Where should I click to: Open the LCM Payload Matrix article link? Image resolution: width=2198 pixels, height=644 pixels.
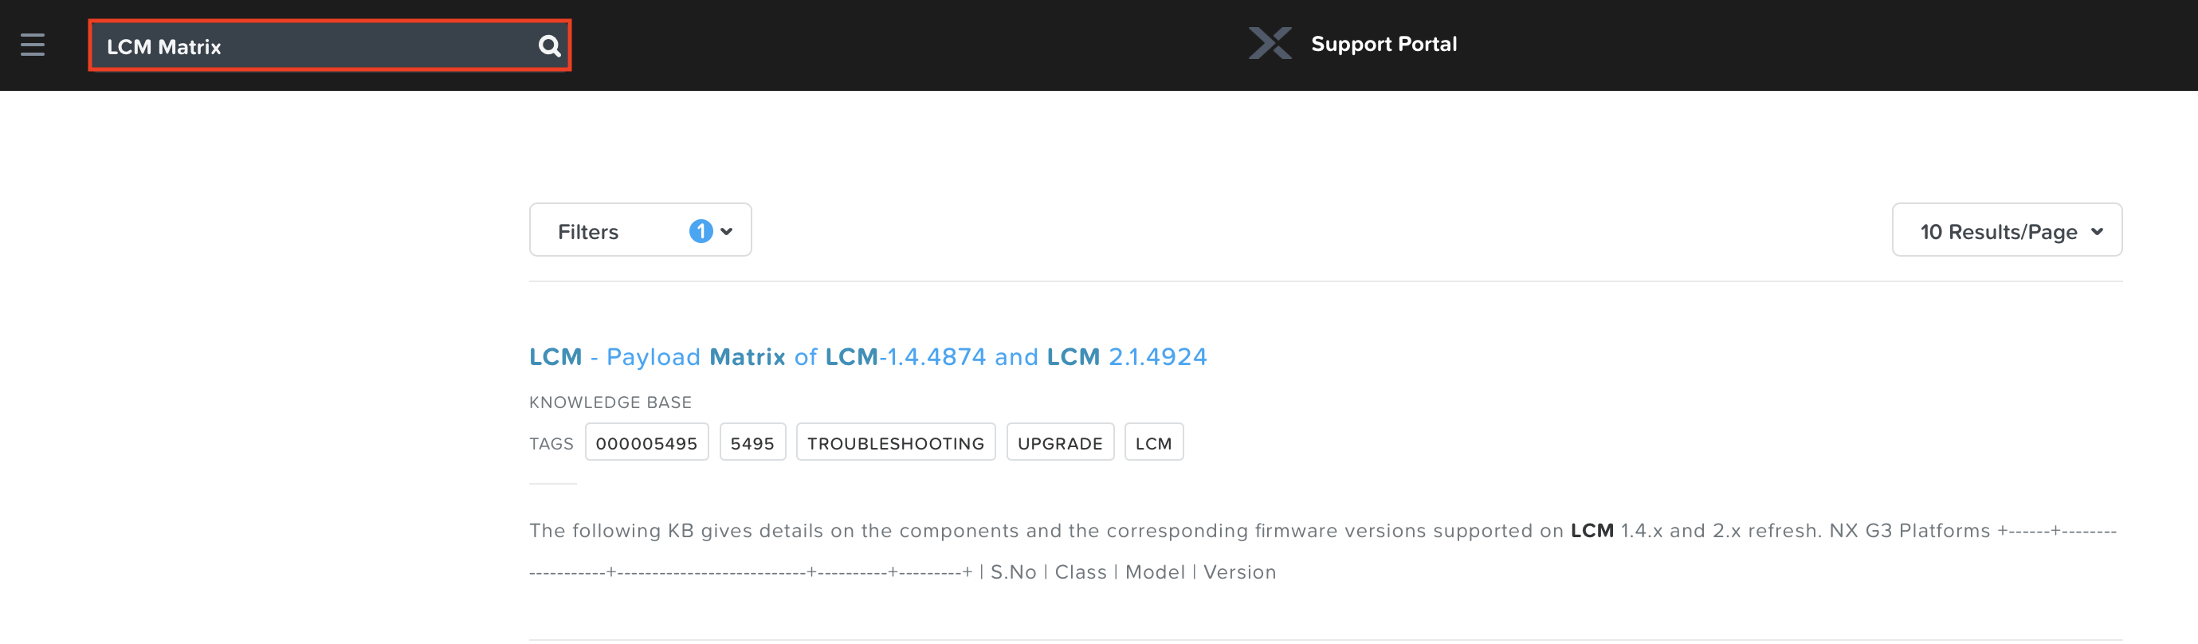tap(867, 356)
